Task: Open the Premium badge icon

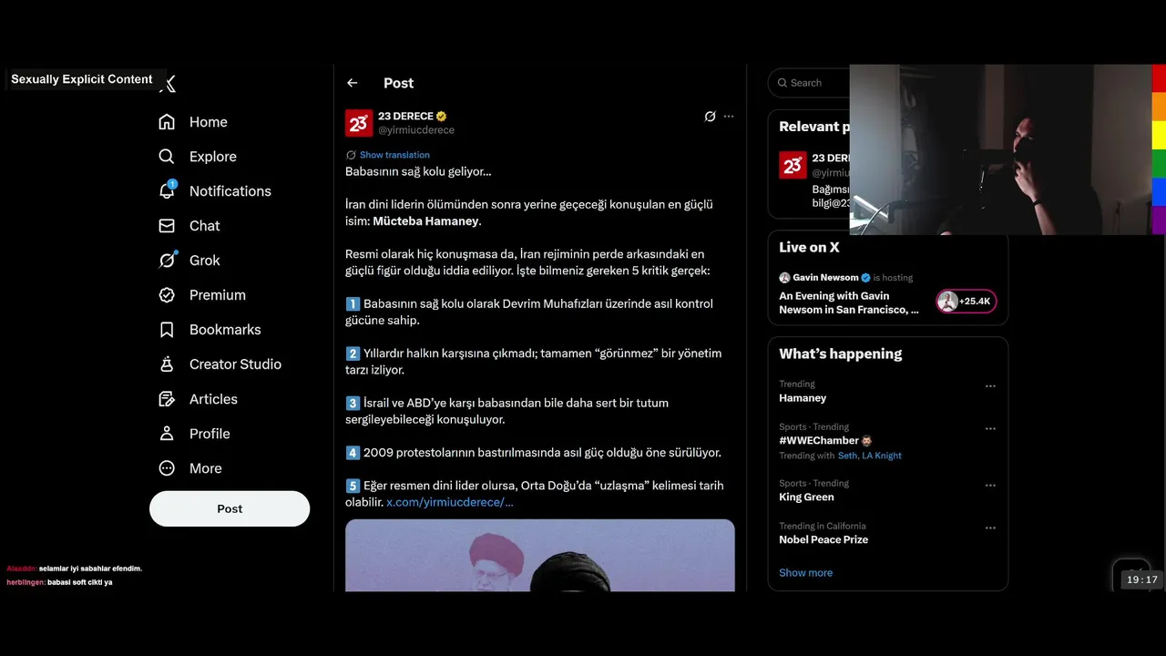Action: coord(167,295)
